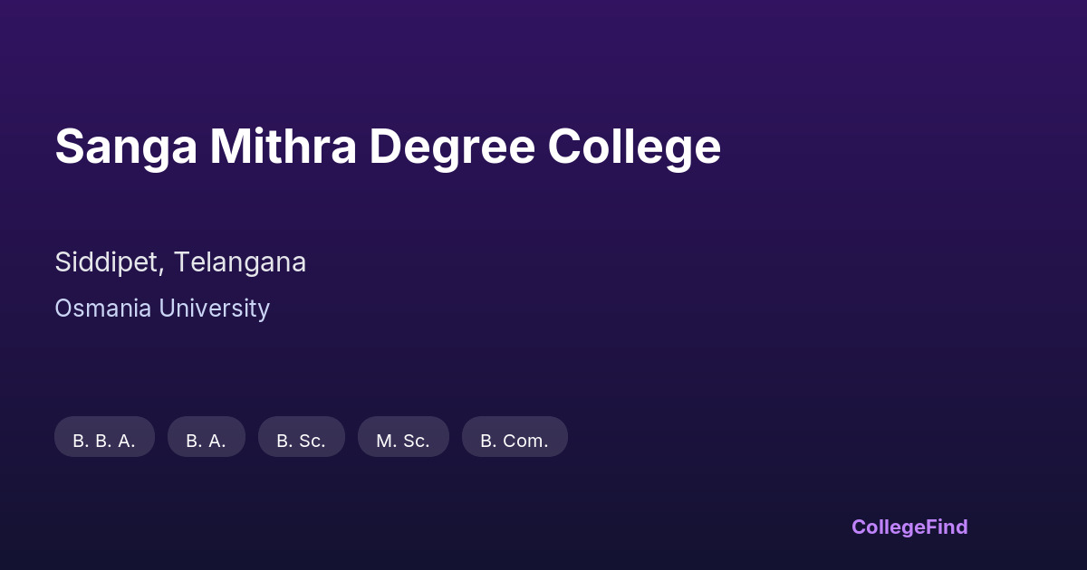
Task: Click the word Osmania
Action: tap(103, 309)
